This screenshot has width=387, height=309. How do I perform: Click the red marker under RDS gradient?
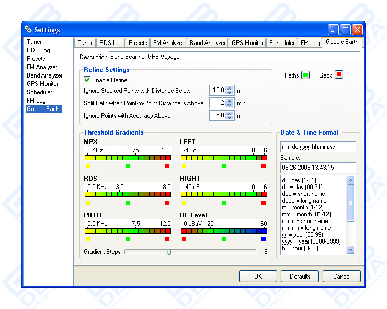point(167,203)
